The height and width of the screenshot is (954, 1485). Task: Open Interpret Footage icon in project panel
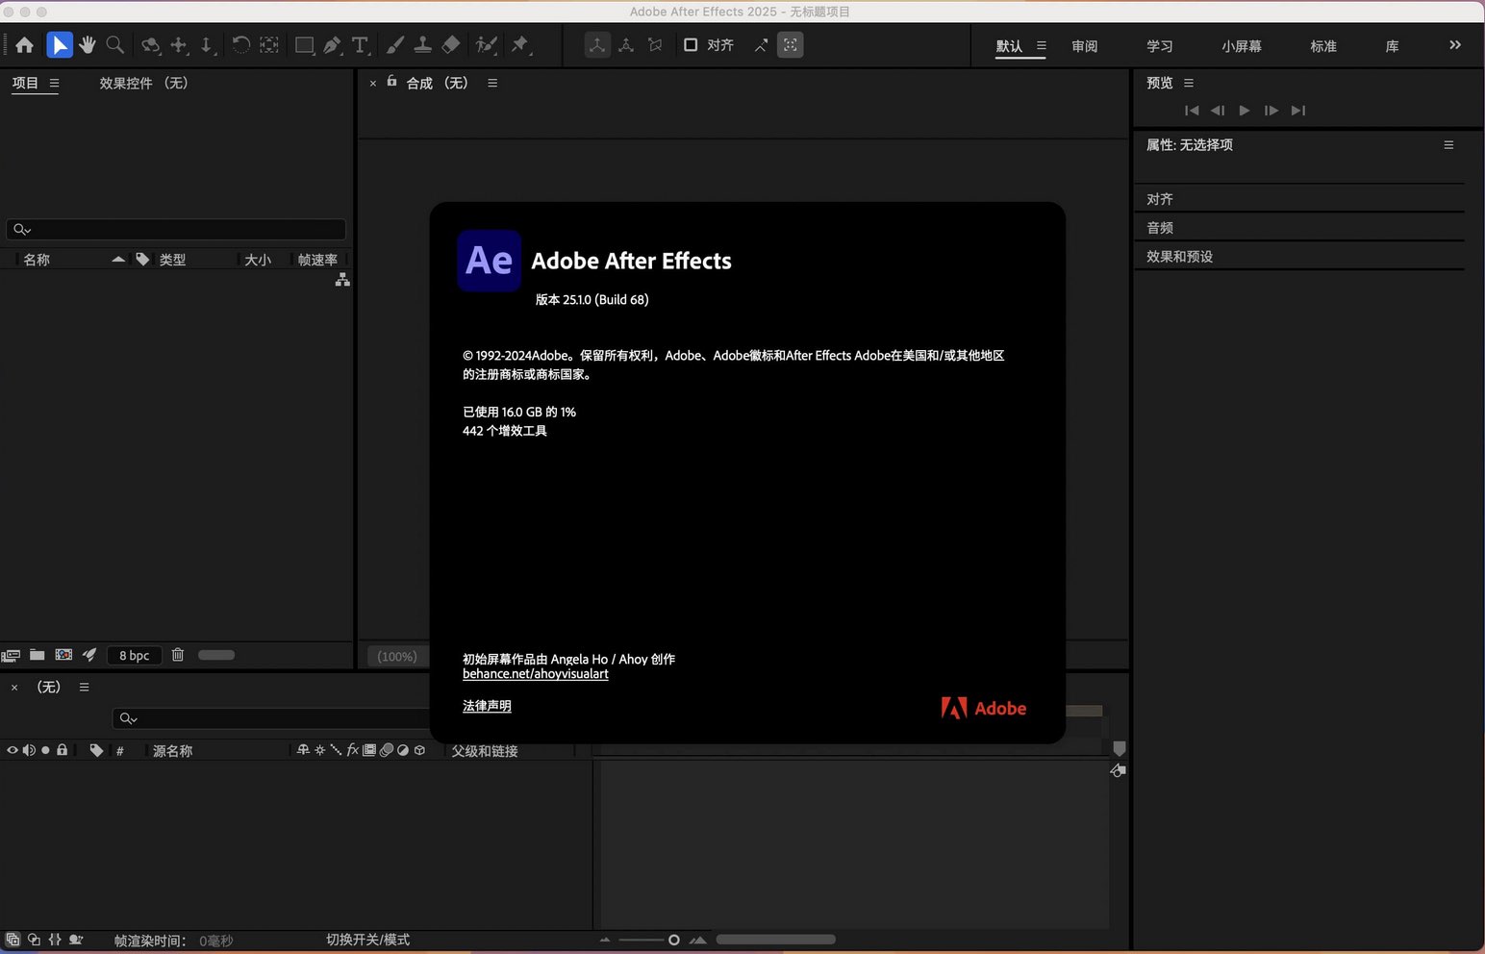pyautogui.click(x=11, y=655)
